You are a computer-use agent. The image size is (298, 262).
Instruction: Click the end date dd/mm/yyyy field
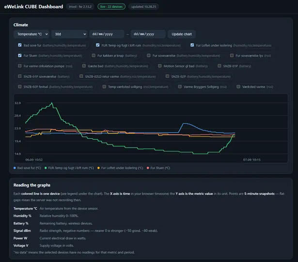[x=148, y=34]
